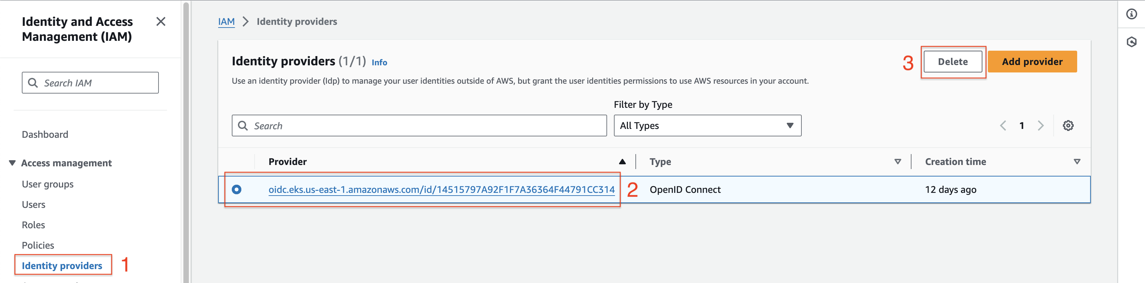Open table preferences gear icon
The image size is (1145, 283).
click(1068, 126)
